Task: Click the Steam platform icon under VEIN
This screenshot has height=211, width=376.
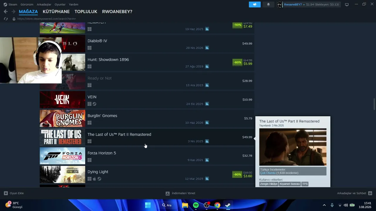Action: (x=94, y=104)
